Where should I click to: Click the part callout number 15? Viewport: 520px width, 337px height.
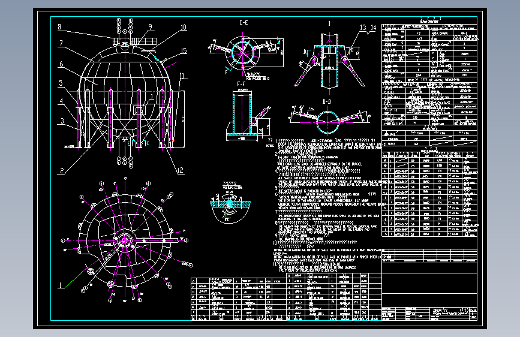click(x=184, y=51)
